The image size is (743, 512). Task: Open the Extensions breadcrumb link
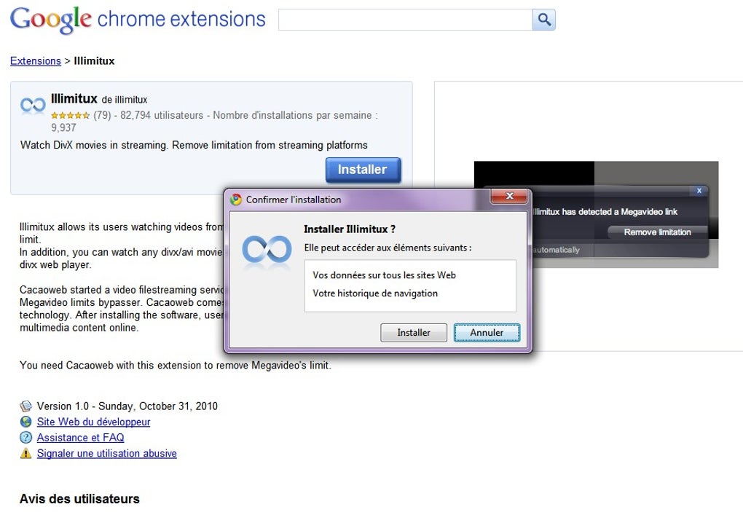pos(36,61)
